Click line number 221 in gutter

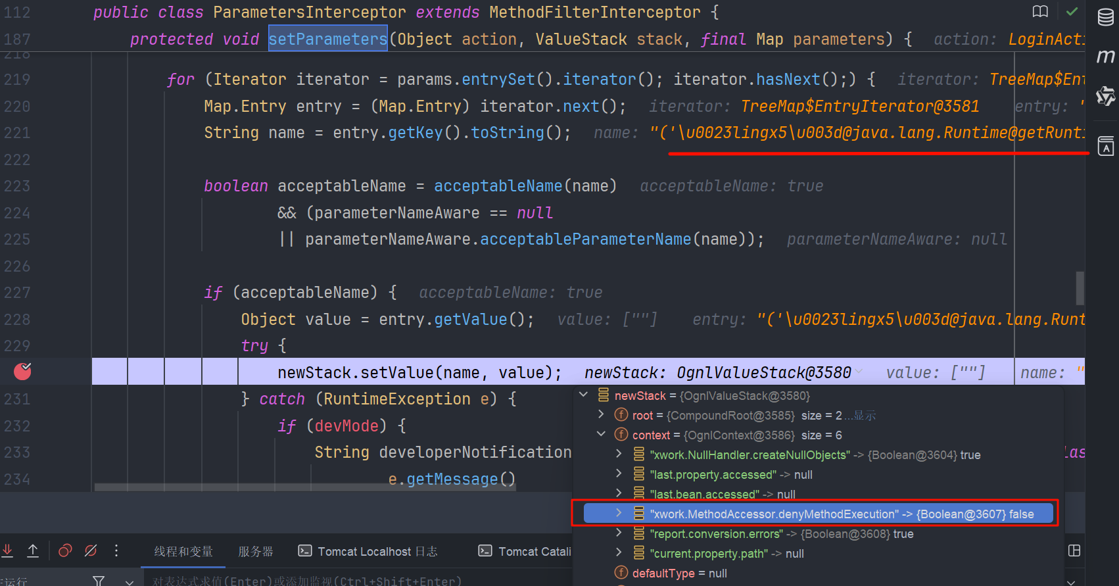(17, 133)
